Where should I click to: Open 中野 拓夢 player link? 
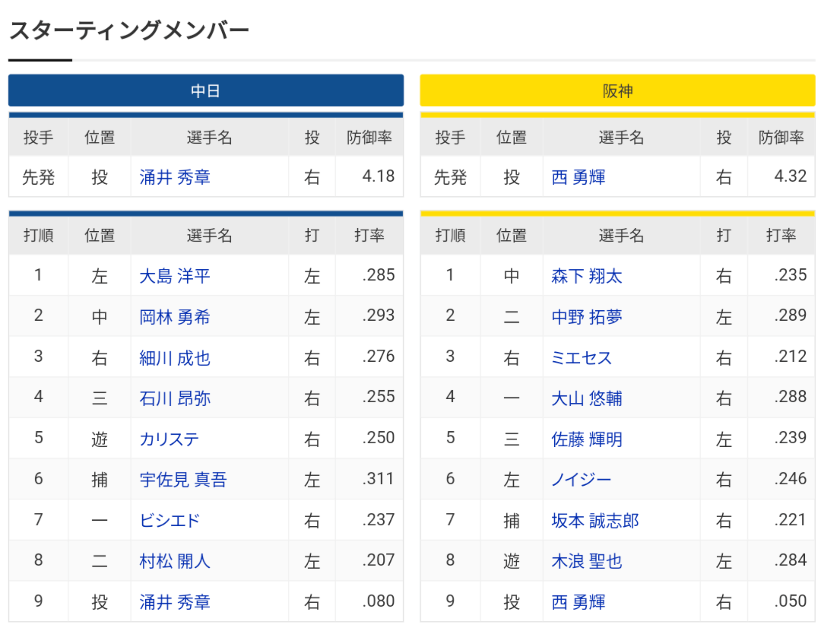click(586, 317)
